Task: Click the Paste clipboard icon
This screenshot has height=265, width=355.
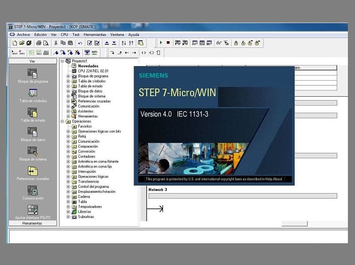Action: pyautogui.click(x=71, y=43)
